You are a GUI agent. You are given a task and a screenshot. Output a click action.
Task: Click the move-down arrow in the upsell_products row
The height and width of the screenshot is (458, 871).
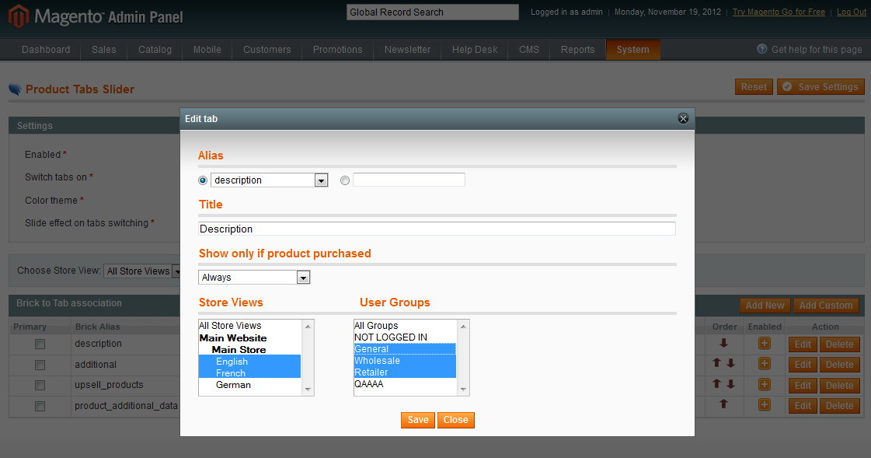[x=730, y=384]
